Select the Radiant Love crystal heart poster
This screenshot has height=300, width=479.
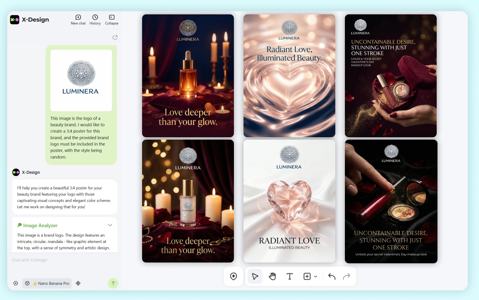click(x=289, y=201)
